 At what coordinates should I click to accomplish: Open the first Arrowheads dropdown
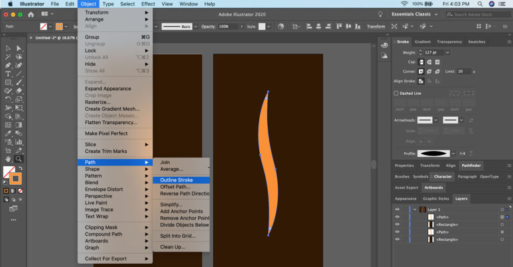(x=436, y=120)
